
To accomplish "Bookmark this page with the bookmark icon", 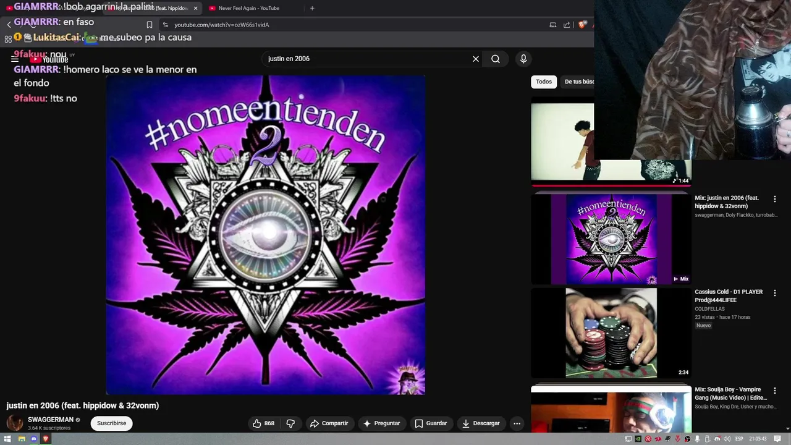I will (150, 25).
